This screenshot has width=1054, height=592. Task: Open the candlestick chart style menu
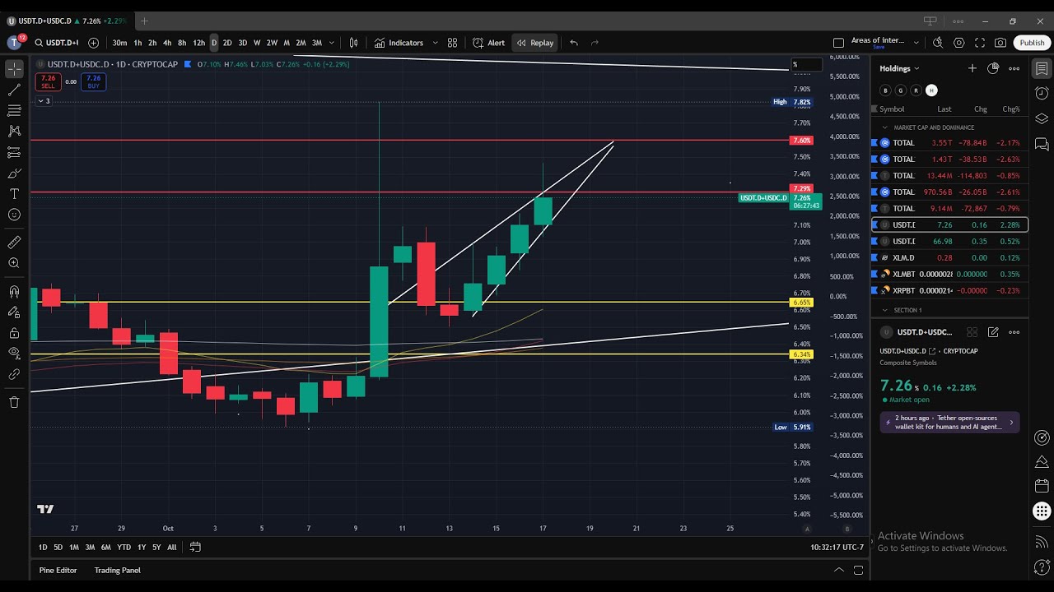(354, 43)
